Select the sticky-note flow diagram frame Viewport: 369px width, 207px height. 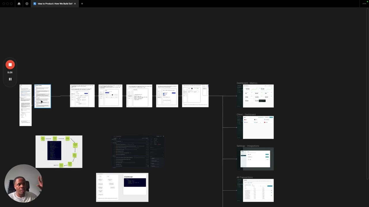pyautogui.click(x=59, y=152)
